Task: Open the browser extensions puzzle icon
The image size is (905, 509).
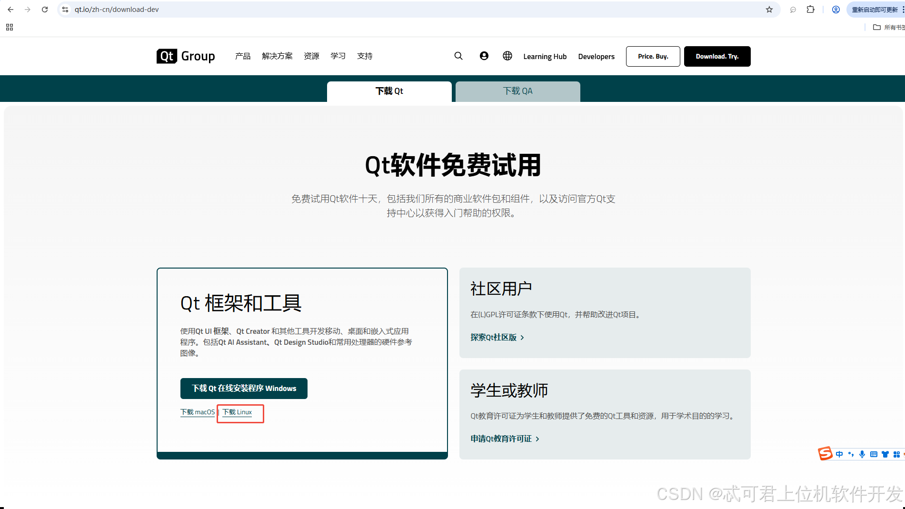Action: point(810,10)
